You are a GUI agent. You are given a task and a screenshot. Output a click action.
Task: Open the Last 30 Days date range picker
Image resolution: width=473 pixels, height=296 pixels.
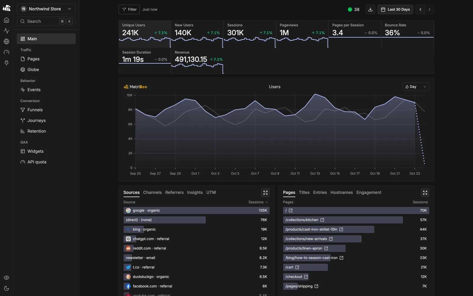coord(395,9)
